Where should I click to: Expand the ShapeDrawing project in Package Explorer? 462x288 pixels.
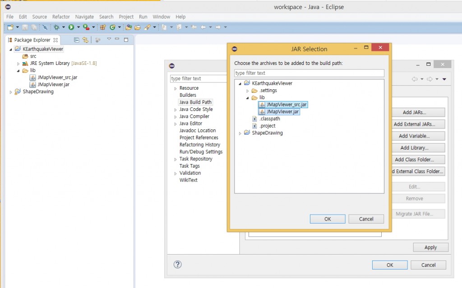coord(10,91)
